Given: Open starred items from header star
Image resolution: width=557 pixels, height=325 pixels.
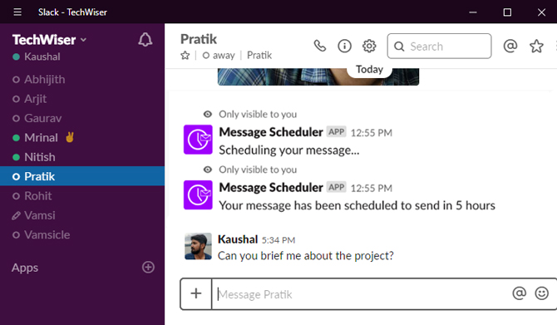Looking at the screenshot, I should tap(536, 47).
